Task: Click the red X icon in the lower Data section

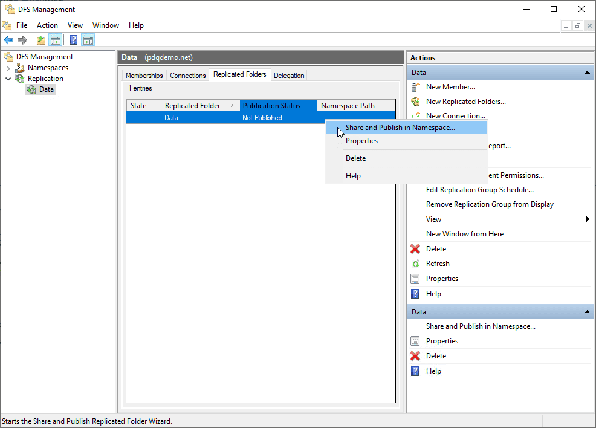Action: tap(415, 356)
